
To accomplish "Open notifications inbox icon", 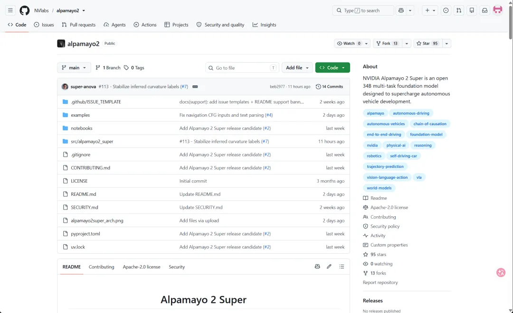I will coord(484,10).
